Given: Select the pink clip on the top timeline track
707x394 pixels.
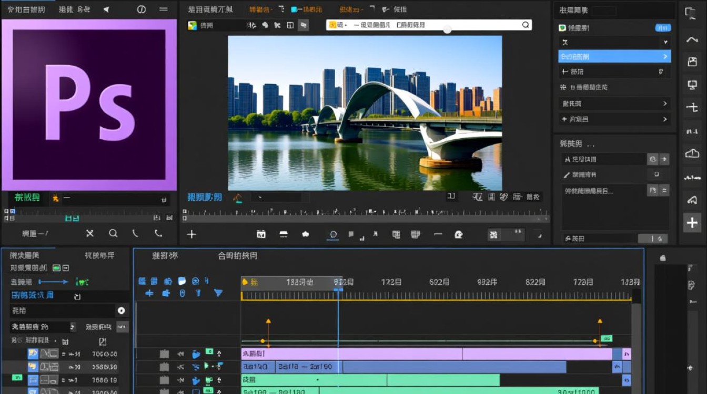Looking at the screenshot, I should coord(427,354).
